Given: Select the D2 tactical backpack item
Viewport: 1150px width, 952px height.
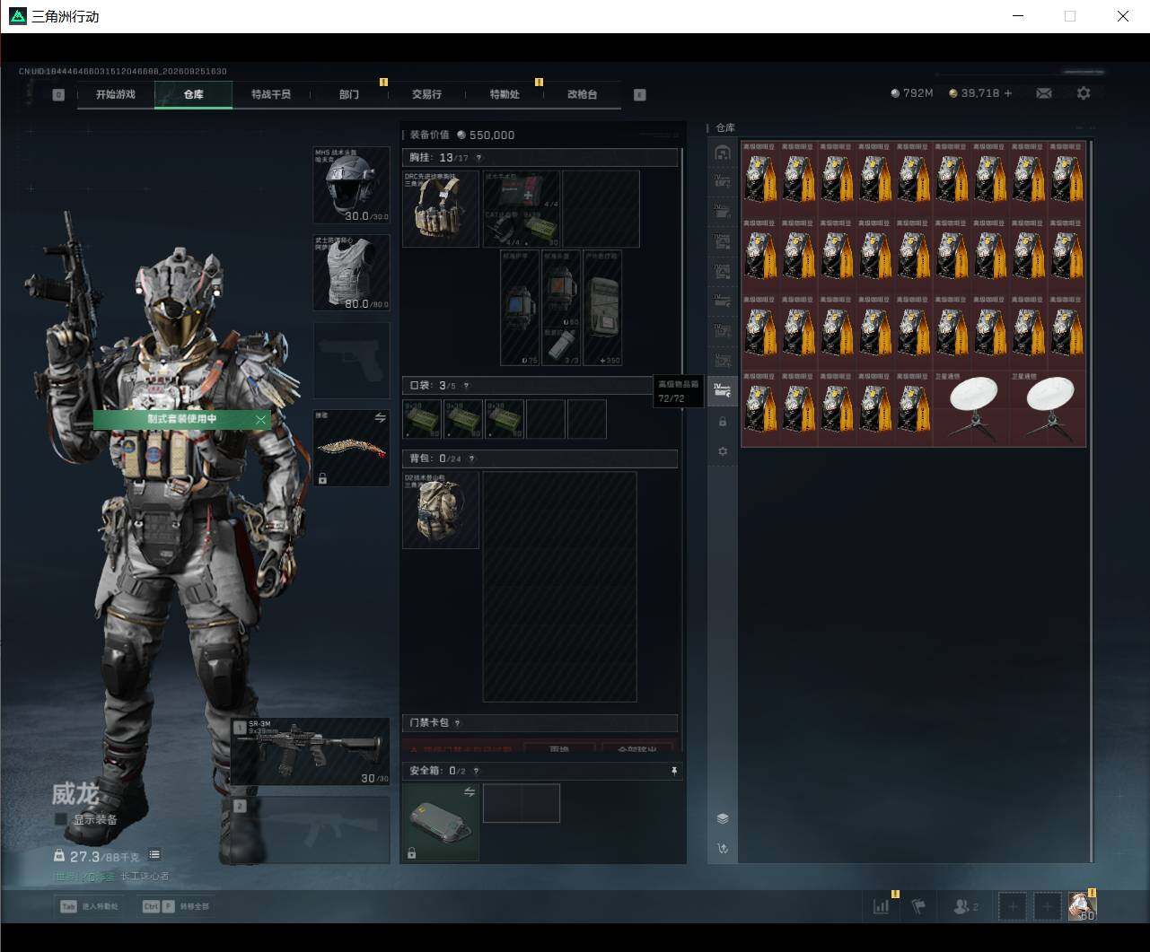Looking at the screenshot, I should (441, 510).
